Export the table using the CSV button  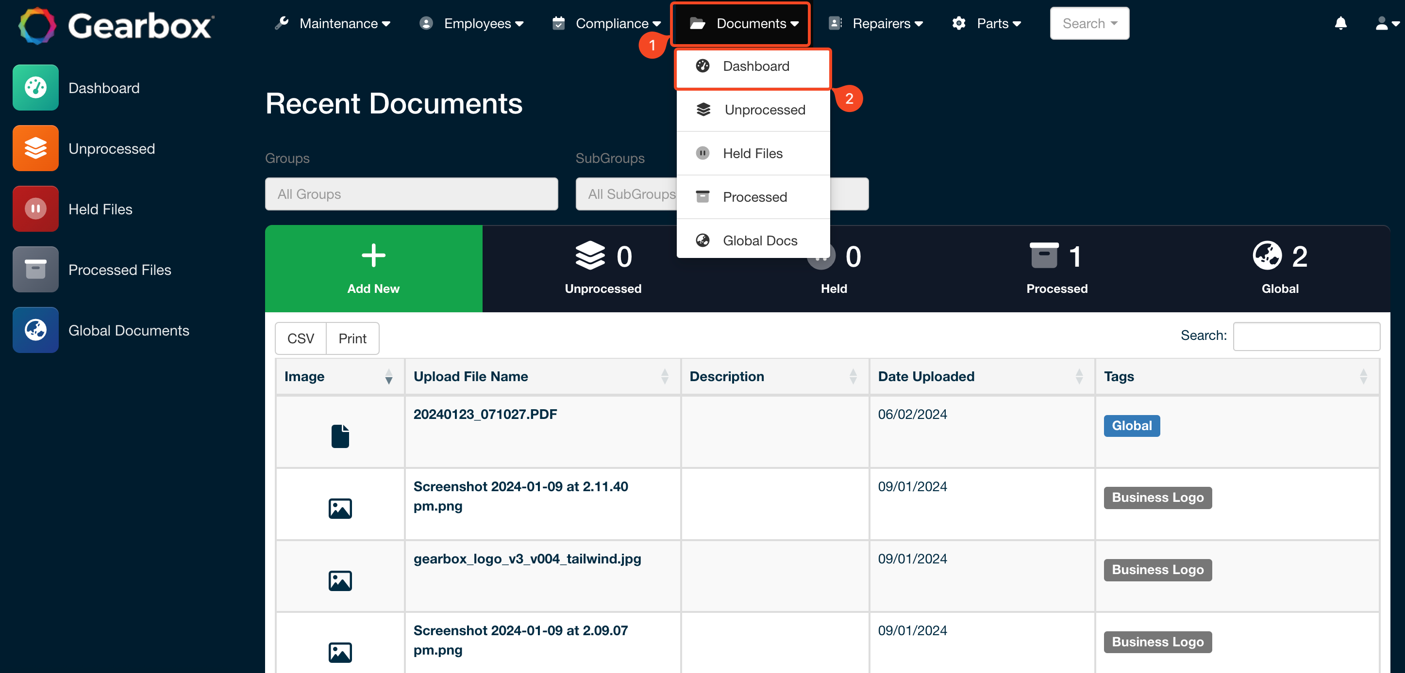click(x=300, y=338)
